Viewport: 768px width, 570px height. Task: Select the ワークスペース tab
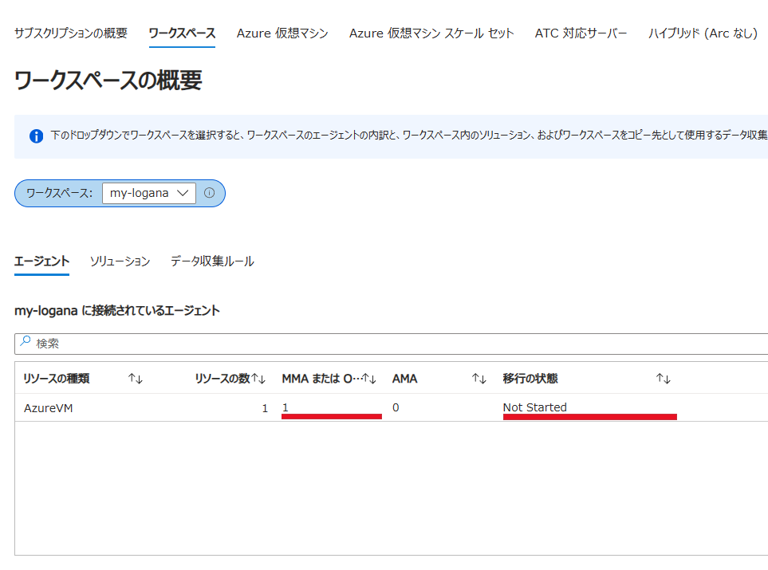tap(182, 33)
